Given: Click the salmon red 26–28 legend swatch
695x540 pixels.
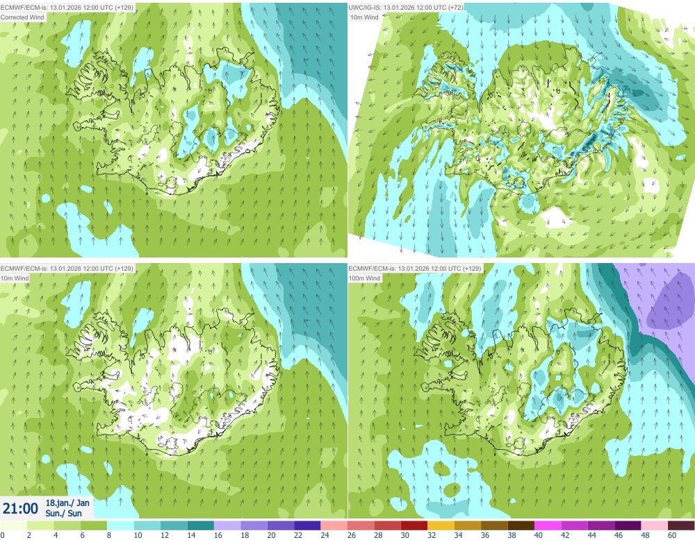Looking at the screenshot, I should [361, 525].
